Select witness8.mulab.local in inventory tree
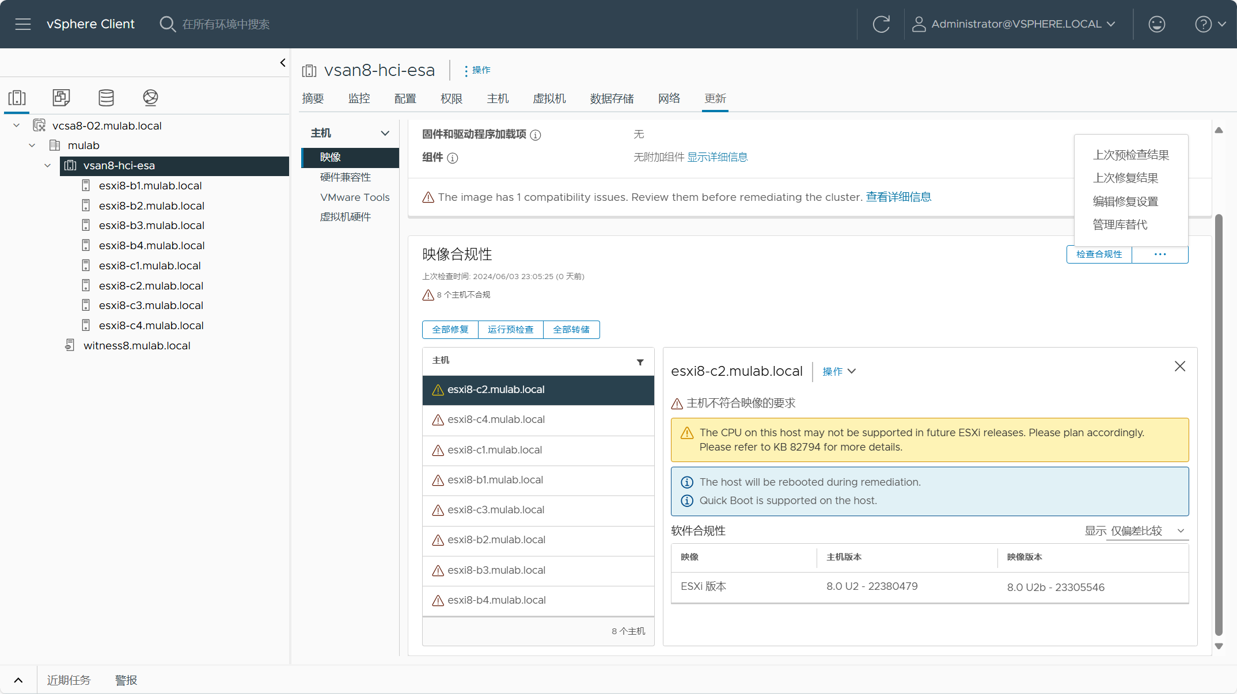This screenshot has height=694, width=1237. 137,346
